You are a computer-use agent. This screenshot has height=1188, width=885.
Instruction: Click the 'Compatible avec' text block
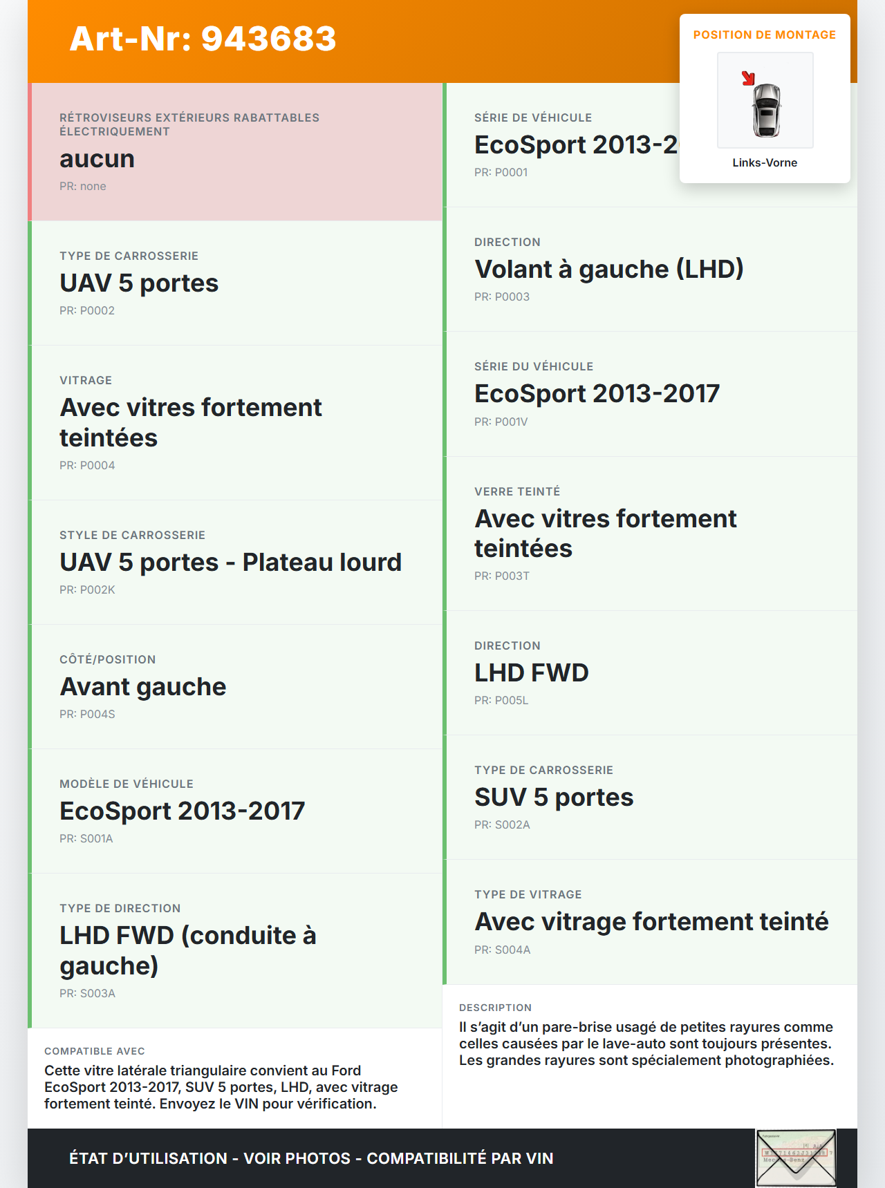(x=221, y=1087)
